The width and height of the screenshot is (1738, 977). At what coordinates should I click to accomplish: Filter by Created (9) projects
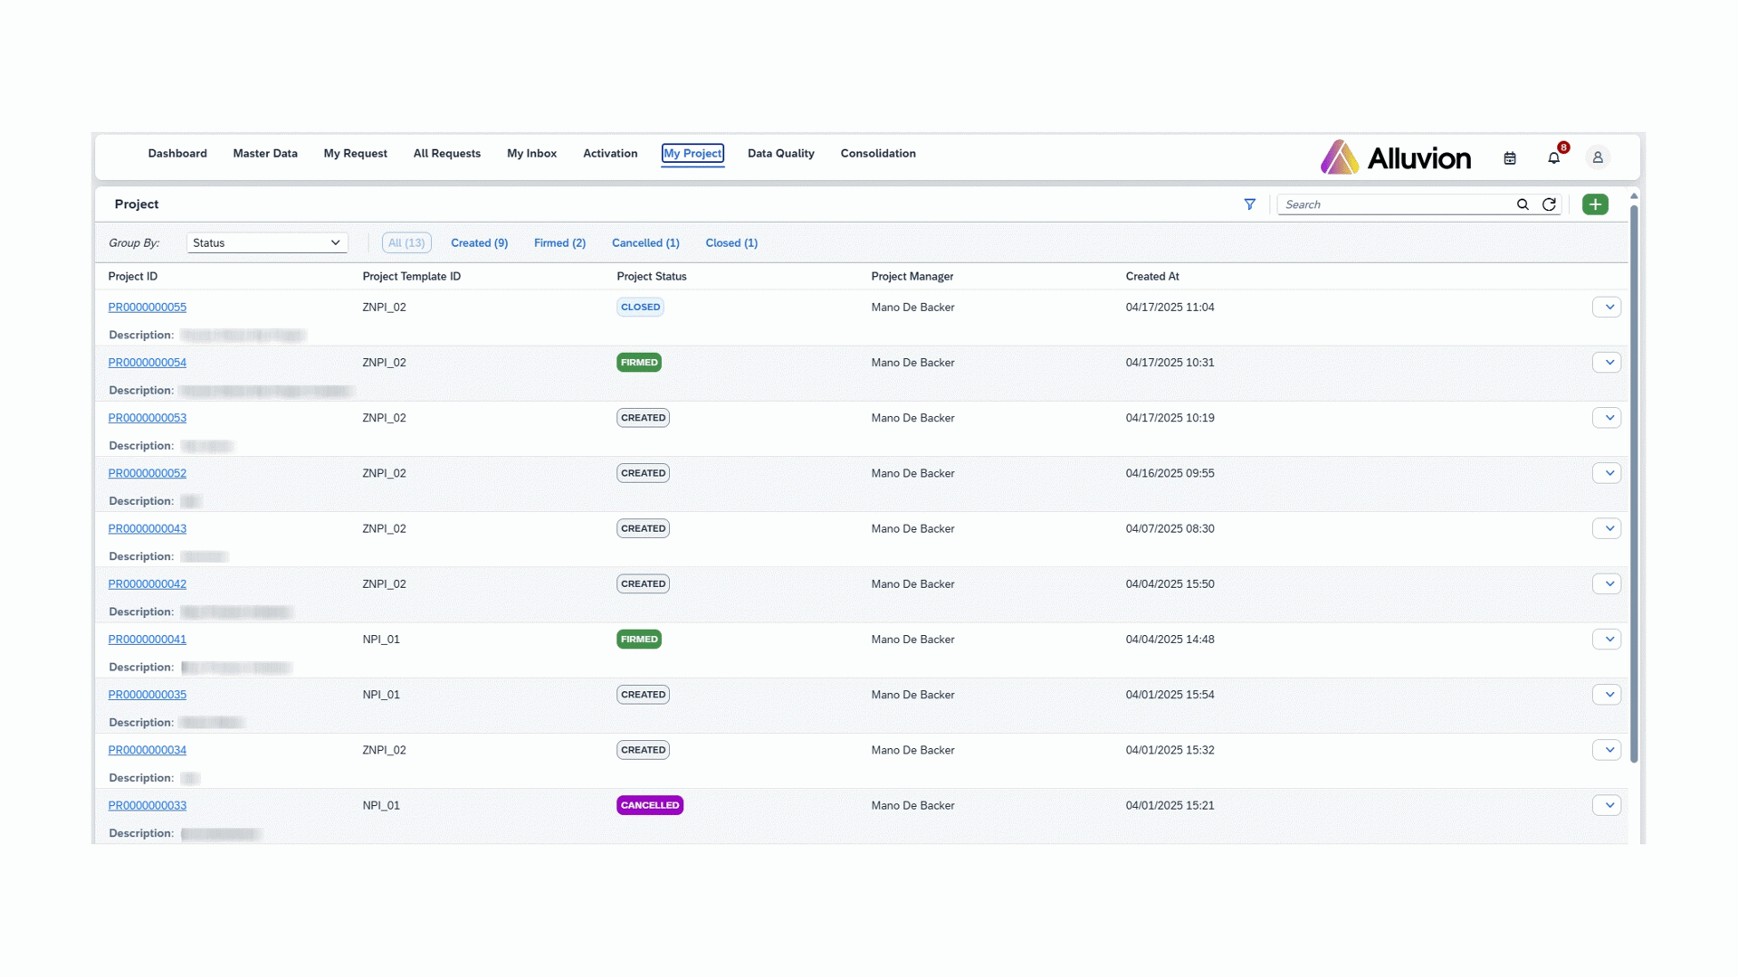click(x=480, y=242)
